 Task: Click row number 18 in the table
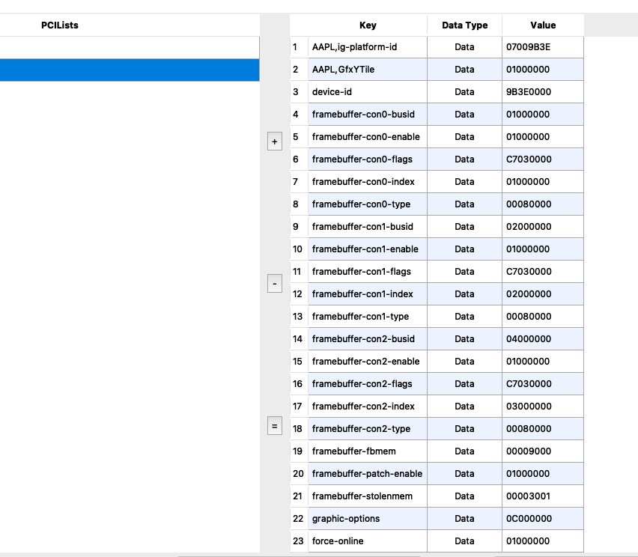(x=299, y=429)
